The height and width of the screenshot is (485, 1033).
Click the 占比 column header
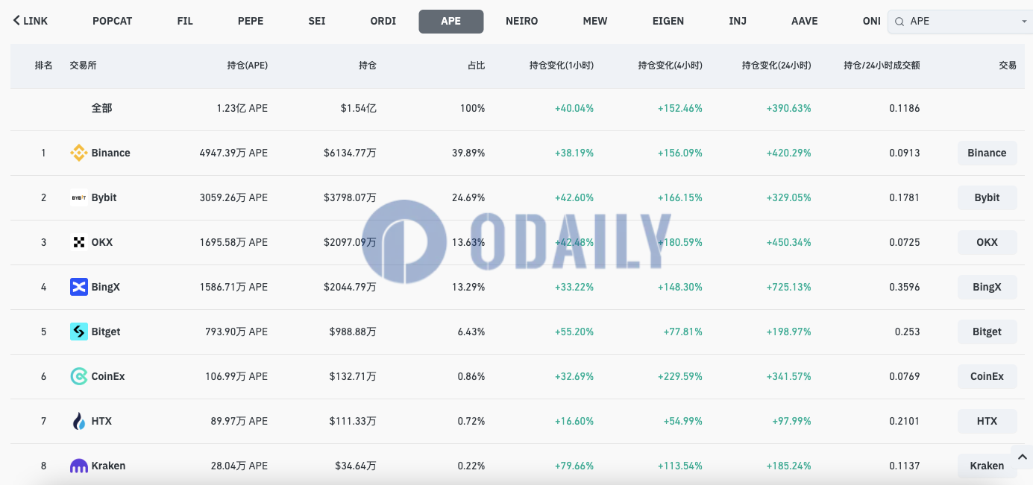476,66
